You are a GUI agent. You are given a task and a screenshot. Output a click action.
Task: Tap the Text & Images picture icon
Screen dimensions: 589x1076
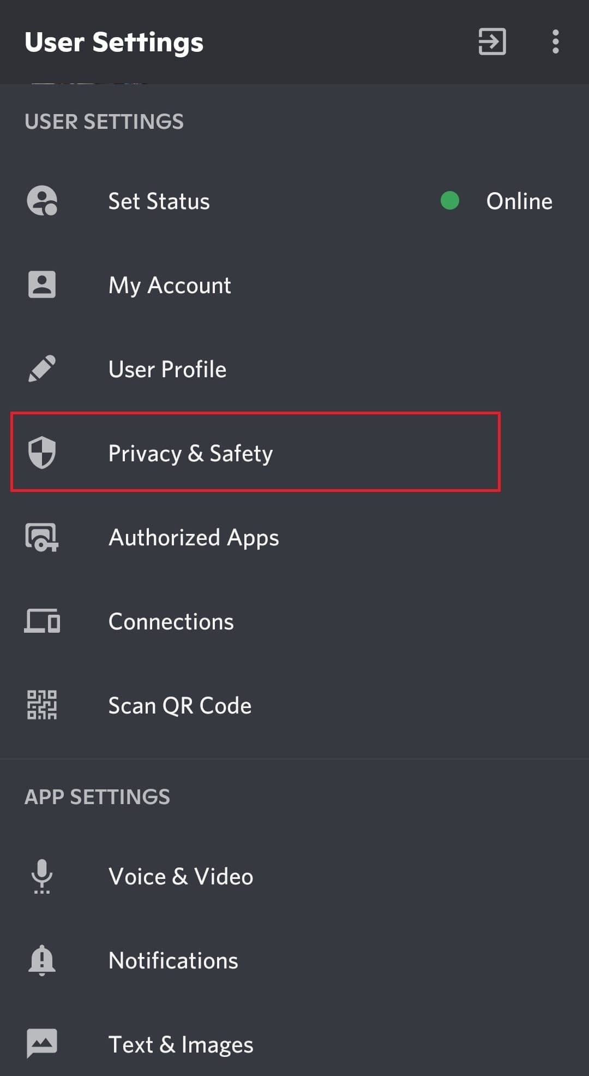[x=41, y=1043]
